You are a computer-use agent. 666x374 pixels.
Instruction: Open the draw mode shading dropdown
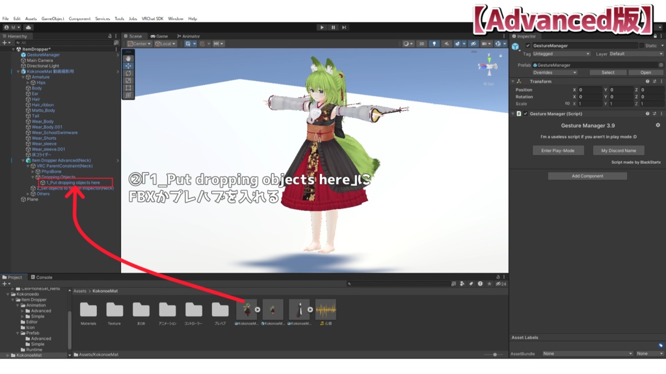tap(408, 44)
